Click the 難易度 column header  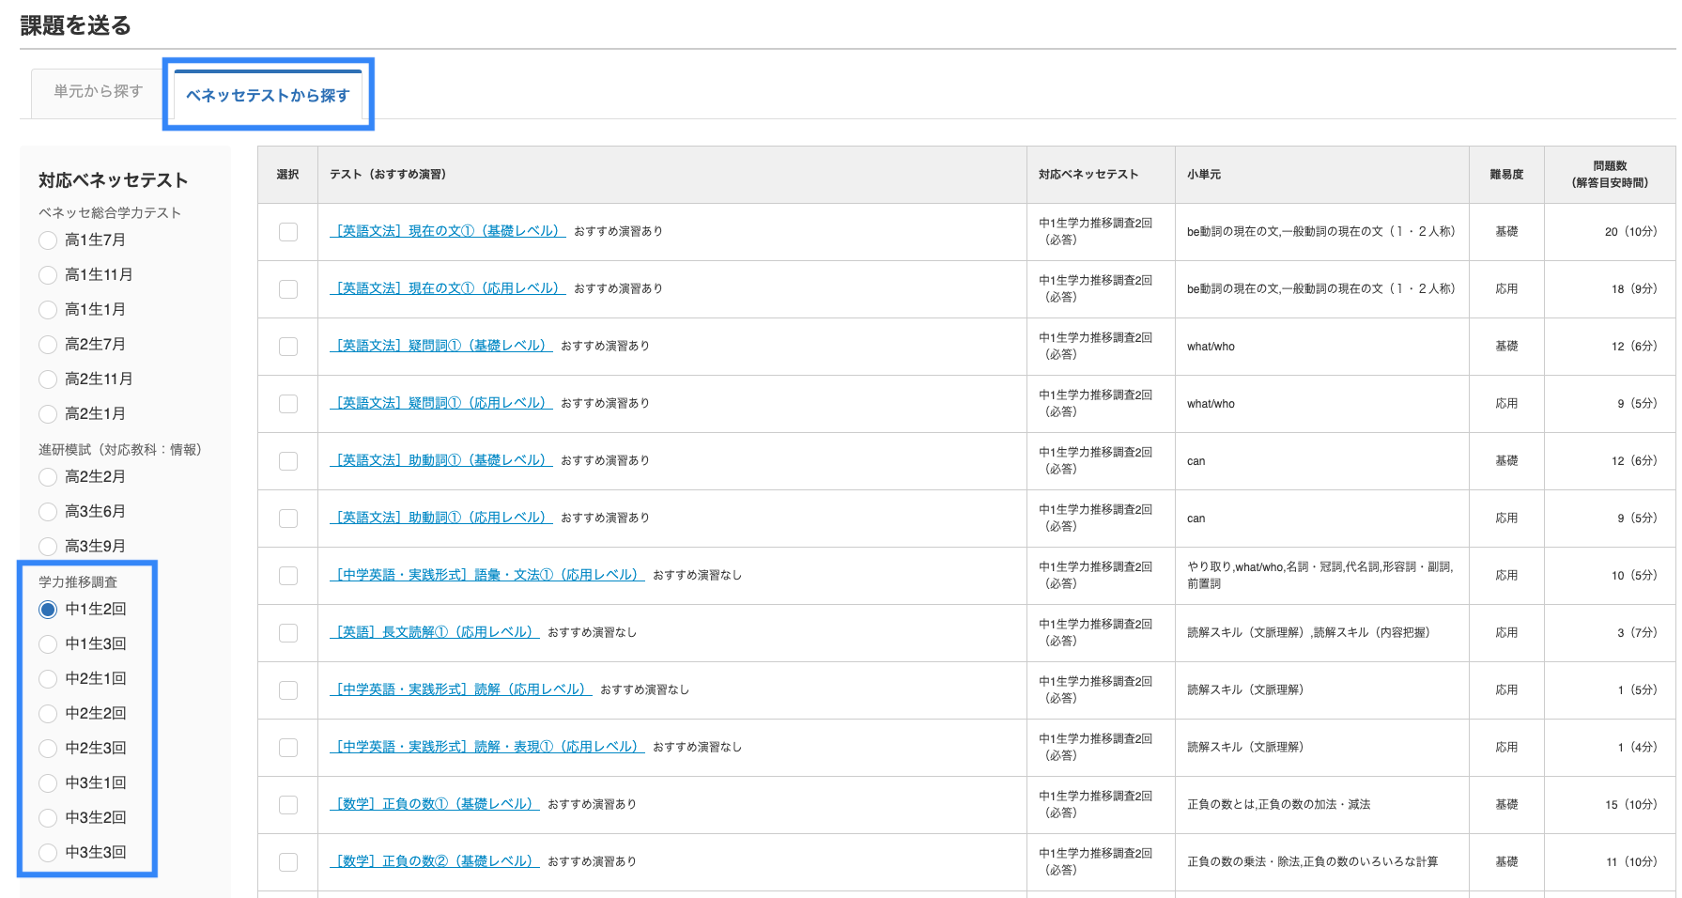pyautogui.click(x=1506, y=175)
